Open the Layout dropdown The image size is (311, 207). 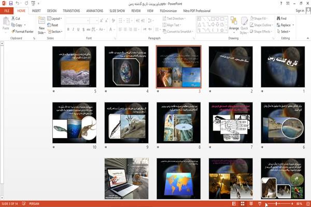[54, 19]
